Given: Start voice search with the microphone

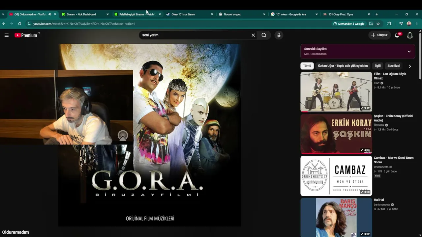Looking at the screenshot, I should tap(279, 35).
